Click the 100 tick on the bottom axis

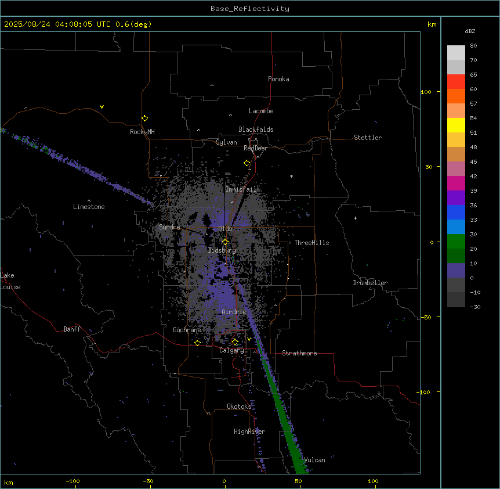point(373,481)
